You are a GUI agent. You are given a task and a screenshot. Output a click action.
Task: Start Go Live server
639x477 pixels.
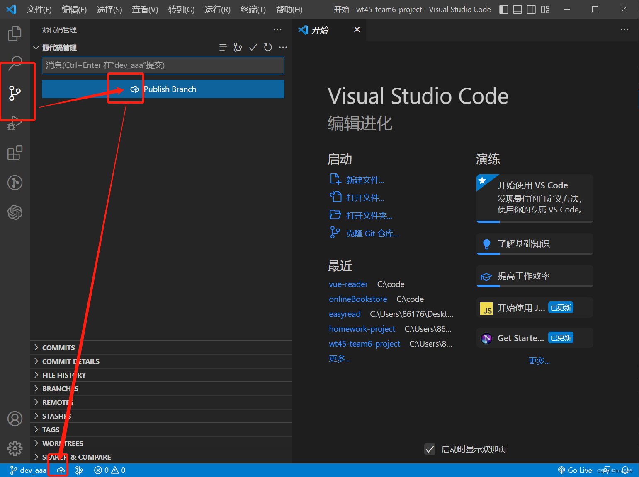[x=575, y=470]
